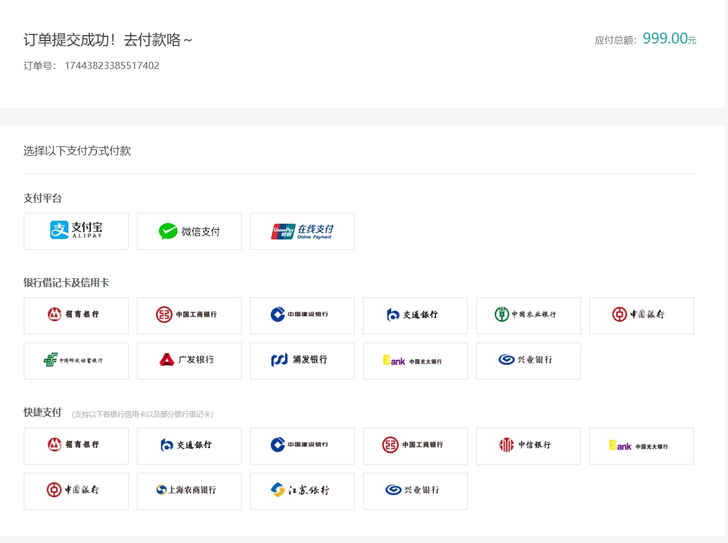Select Bank of Communications debit card
The width and height of the screenshot is (728, 543).
(x=415, y=315)
